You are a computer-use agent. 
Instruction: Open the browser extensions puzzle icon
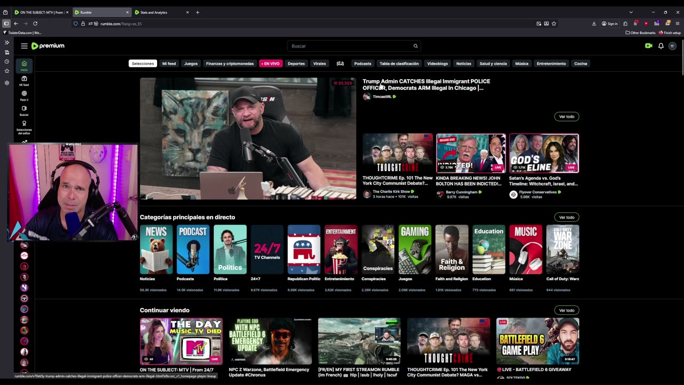(625, 24)
